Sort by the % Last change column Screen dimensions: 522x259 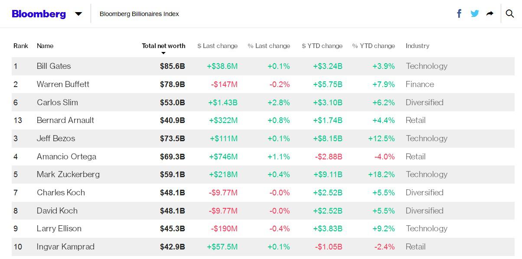(269, 46)
